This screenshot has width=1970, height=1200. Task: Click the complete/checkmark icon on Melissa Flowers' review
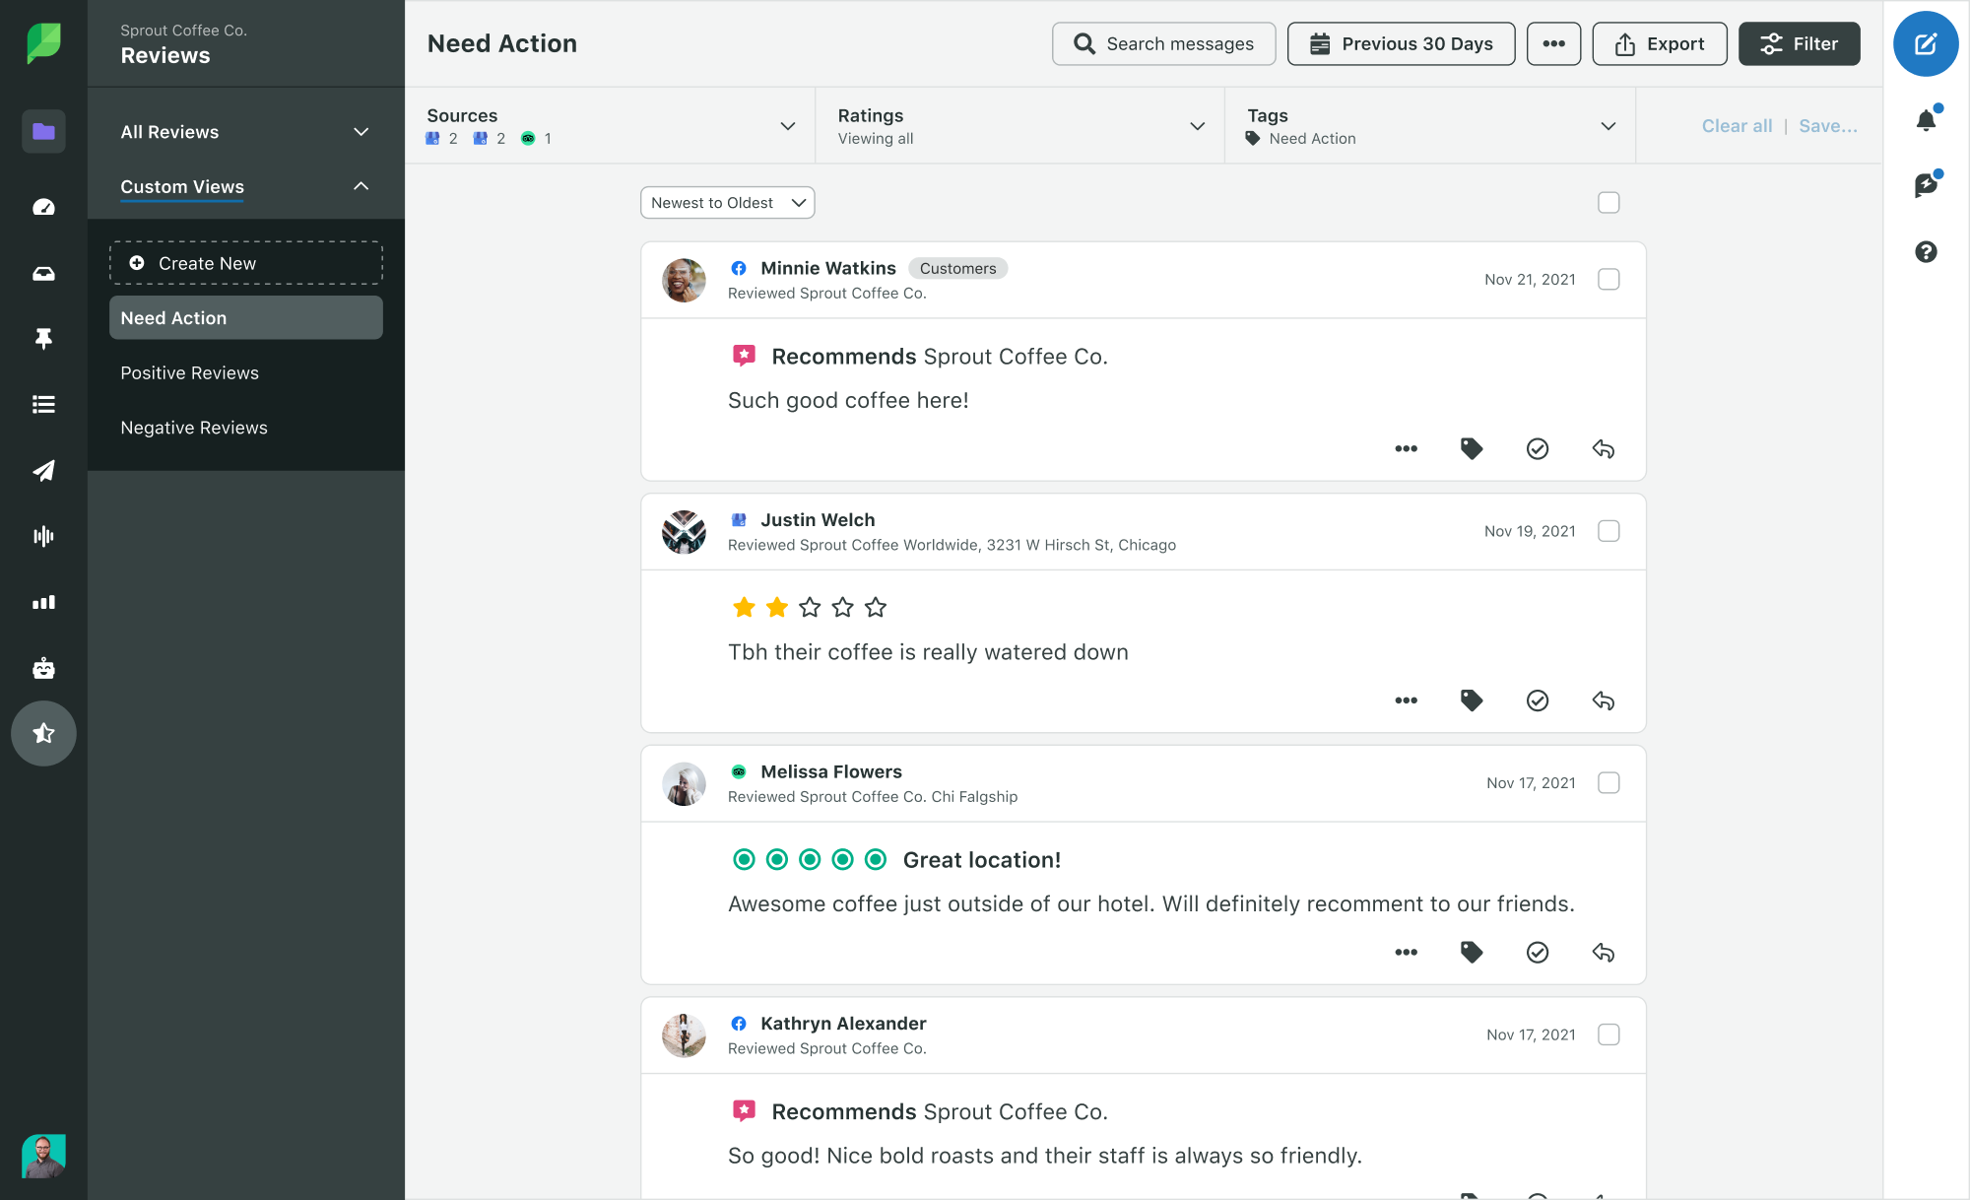click(1537, 953)
